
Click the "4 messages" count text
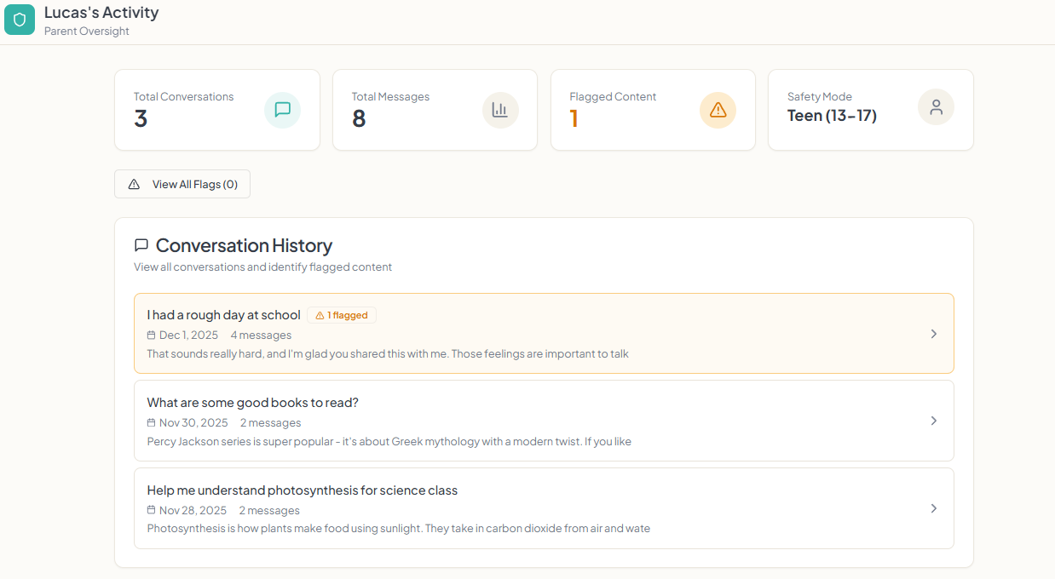coord(261,335)
